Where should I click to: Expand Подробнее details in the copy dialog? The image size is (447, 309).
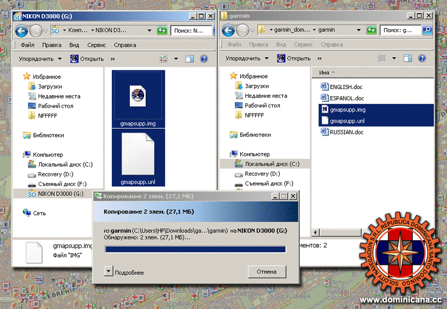coord(109,272)
